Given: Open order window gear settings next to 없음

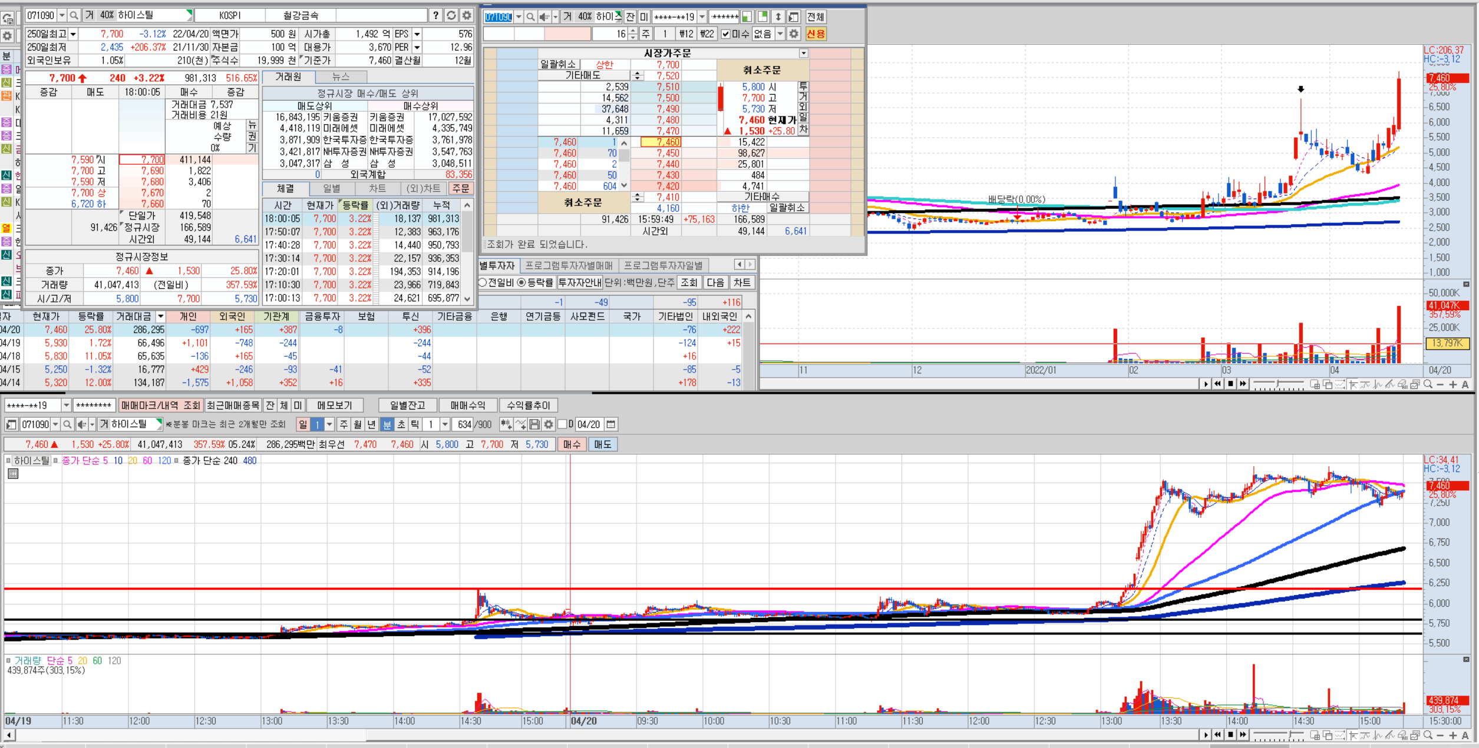Looking at the screenshot, I should (x=794, y=34).
